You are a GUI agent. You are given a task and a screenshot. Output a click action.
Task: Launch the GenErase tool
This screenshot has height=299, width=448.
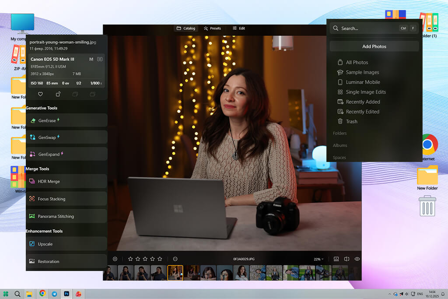66,120
